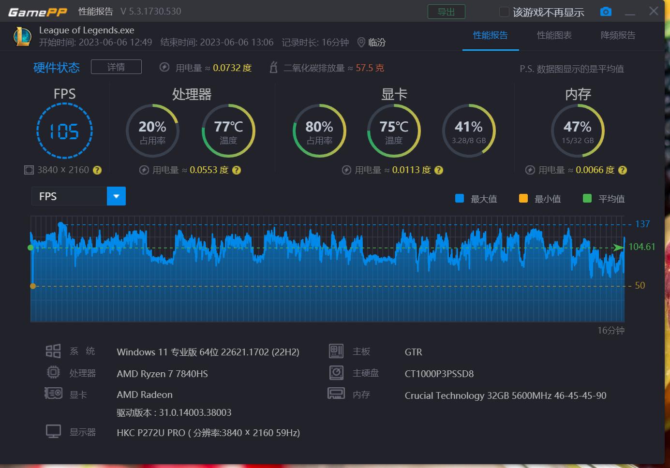Click the power usage meter icon near 0.0732
This screenshot has height=468, width=670.
tap(164, 68)
